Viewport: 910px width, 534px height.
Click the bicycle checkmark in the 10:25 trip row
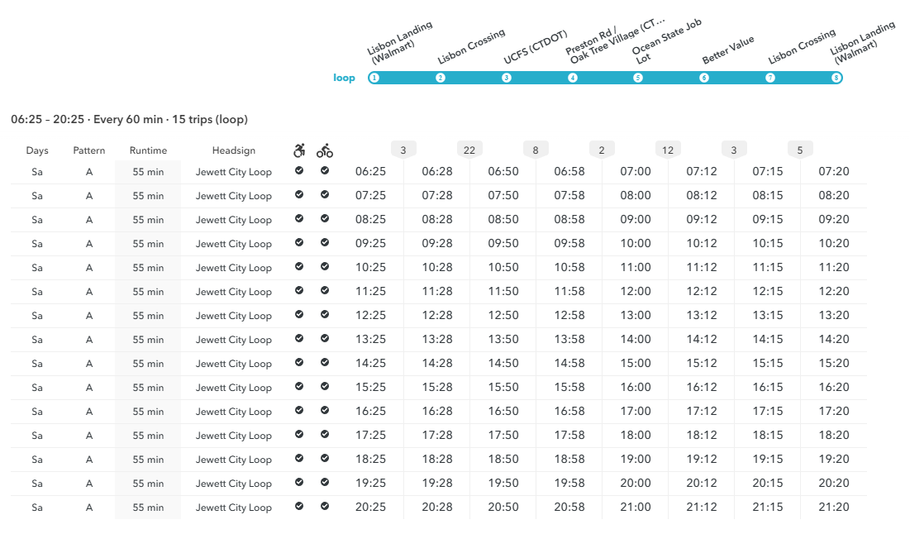pyautogui.click(x=325, y=266)
